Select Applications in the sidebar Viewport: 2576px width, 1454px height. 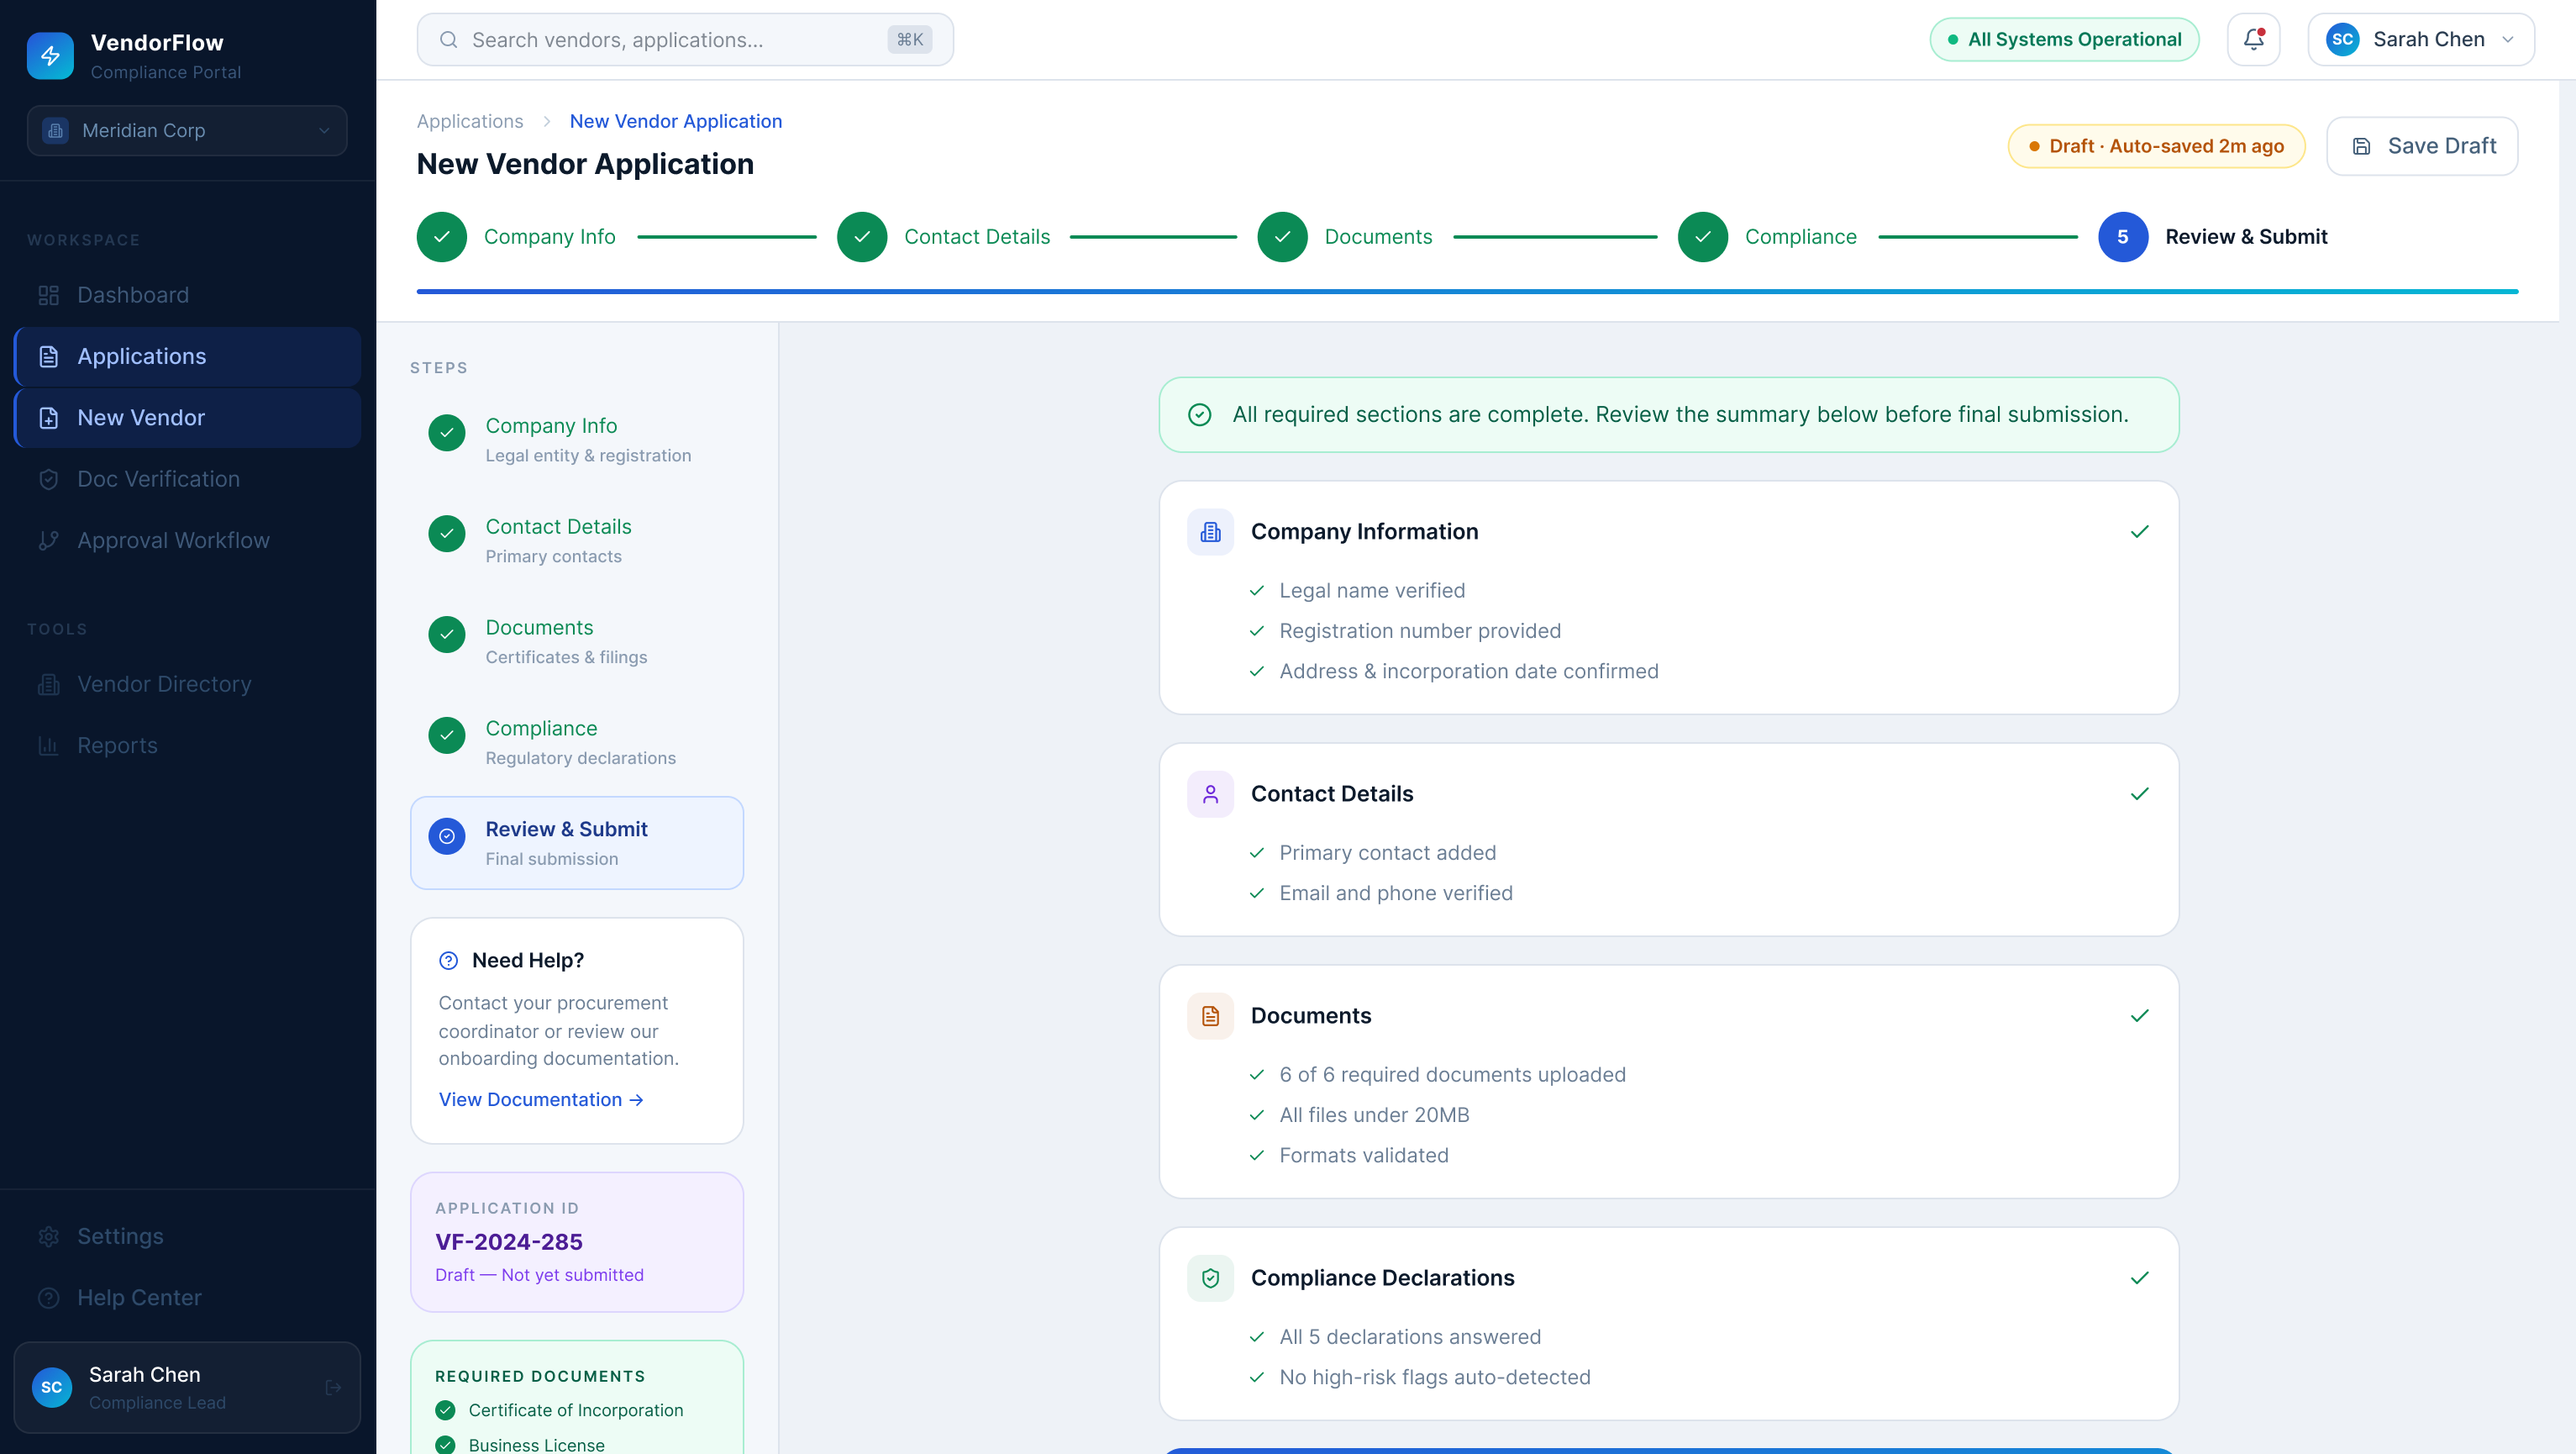[187, 356]
